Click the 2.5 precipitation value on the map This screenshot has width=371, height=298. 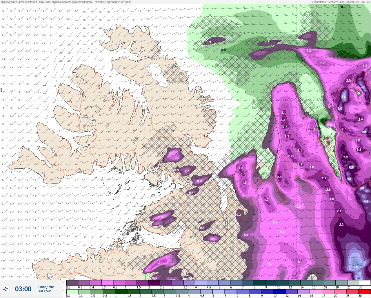click(285, 127)
